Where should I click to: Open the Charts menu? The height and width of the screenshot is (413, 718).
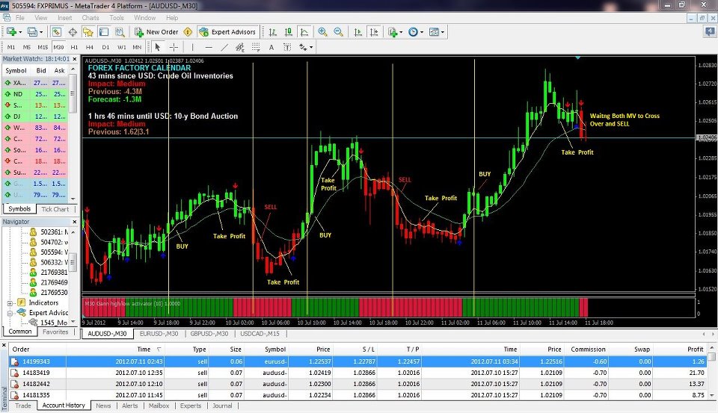(x=90, y=18)
